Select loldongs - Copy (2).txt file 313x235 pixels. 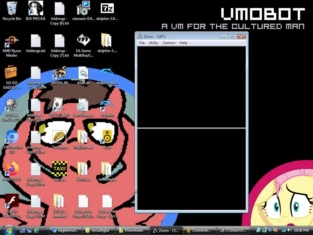pyautogui.click(x=35, y=110)
